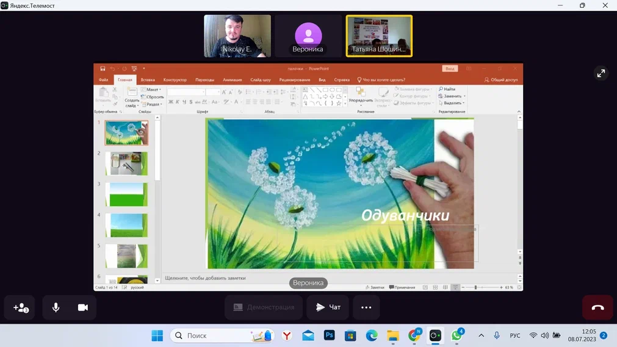
Task: Open the three-dots more options menu
Action: [x=366, y=308]
